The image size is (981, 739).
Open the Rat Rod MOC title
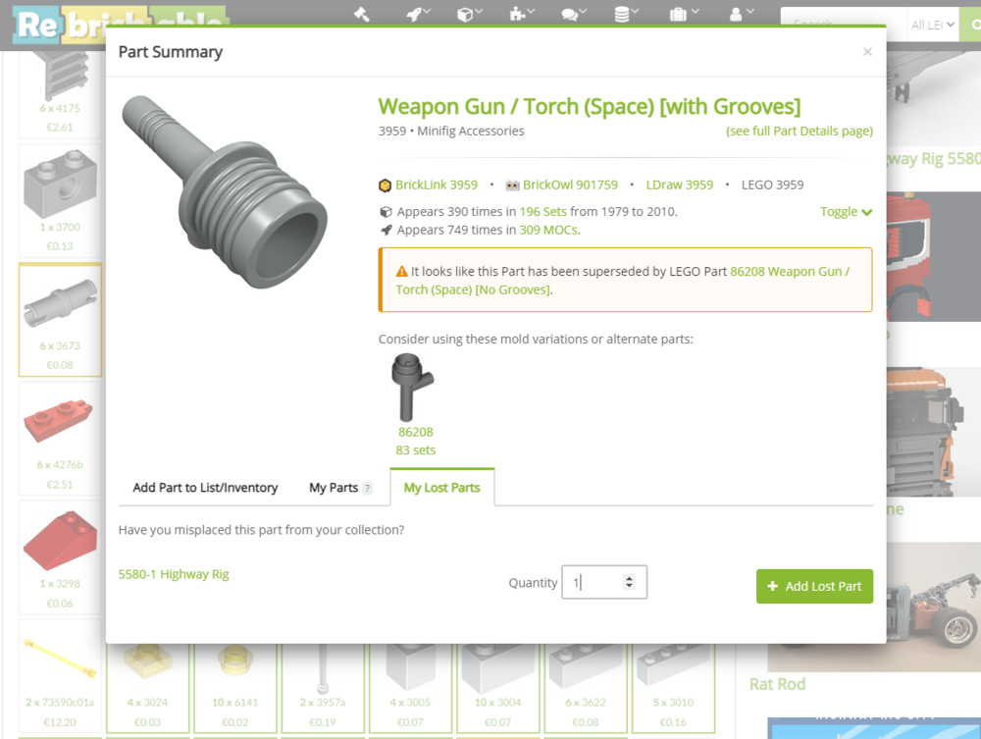777,684
